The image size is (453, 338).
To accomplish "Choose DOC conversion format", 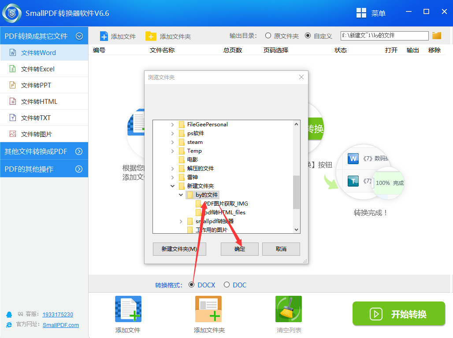I will 227,285.
